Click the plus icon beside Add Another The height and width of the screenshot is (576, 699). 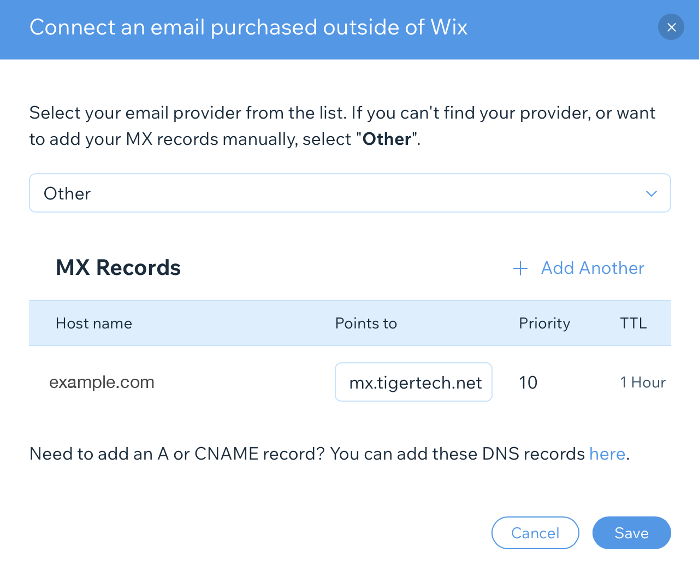coord(520,268)
